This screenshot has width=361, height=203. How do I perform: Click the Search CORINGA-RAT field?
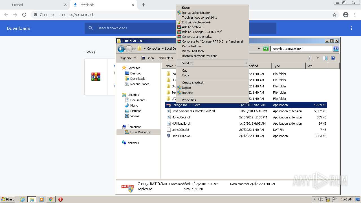coord(301,49)
